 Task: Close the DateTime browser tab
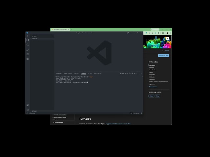click(69, 29)
